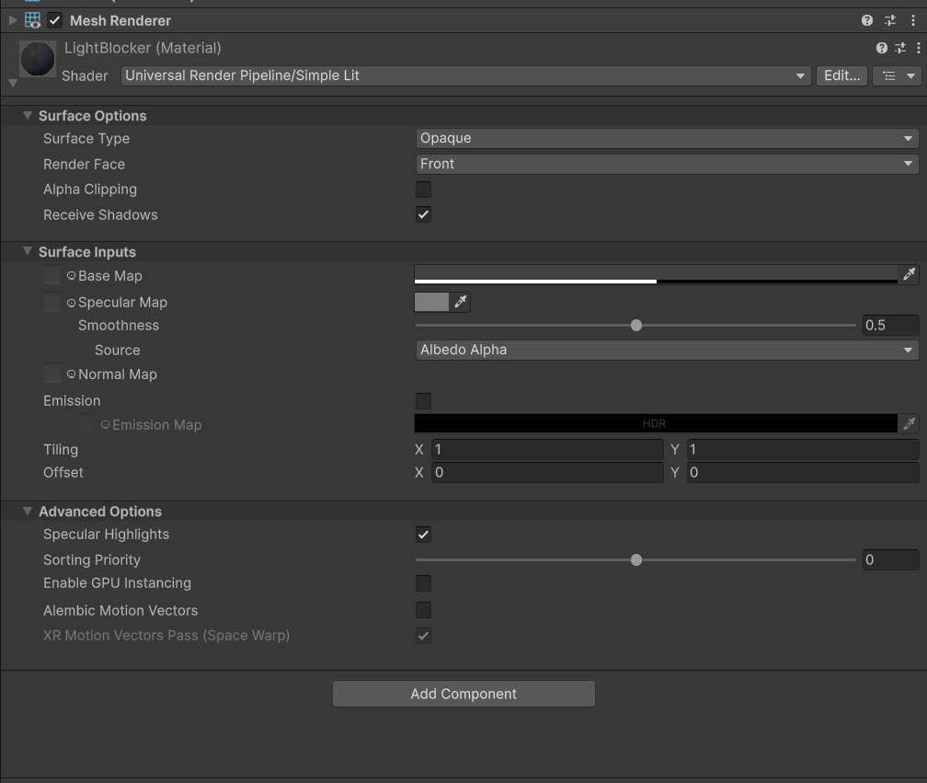Click the Edit shader button
Screen dimensions: 927x783
[841, 75]
